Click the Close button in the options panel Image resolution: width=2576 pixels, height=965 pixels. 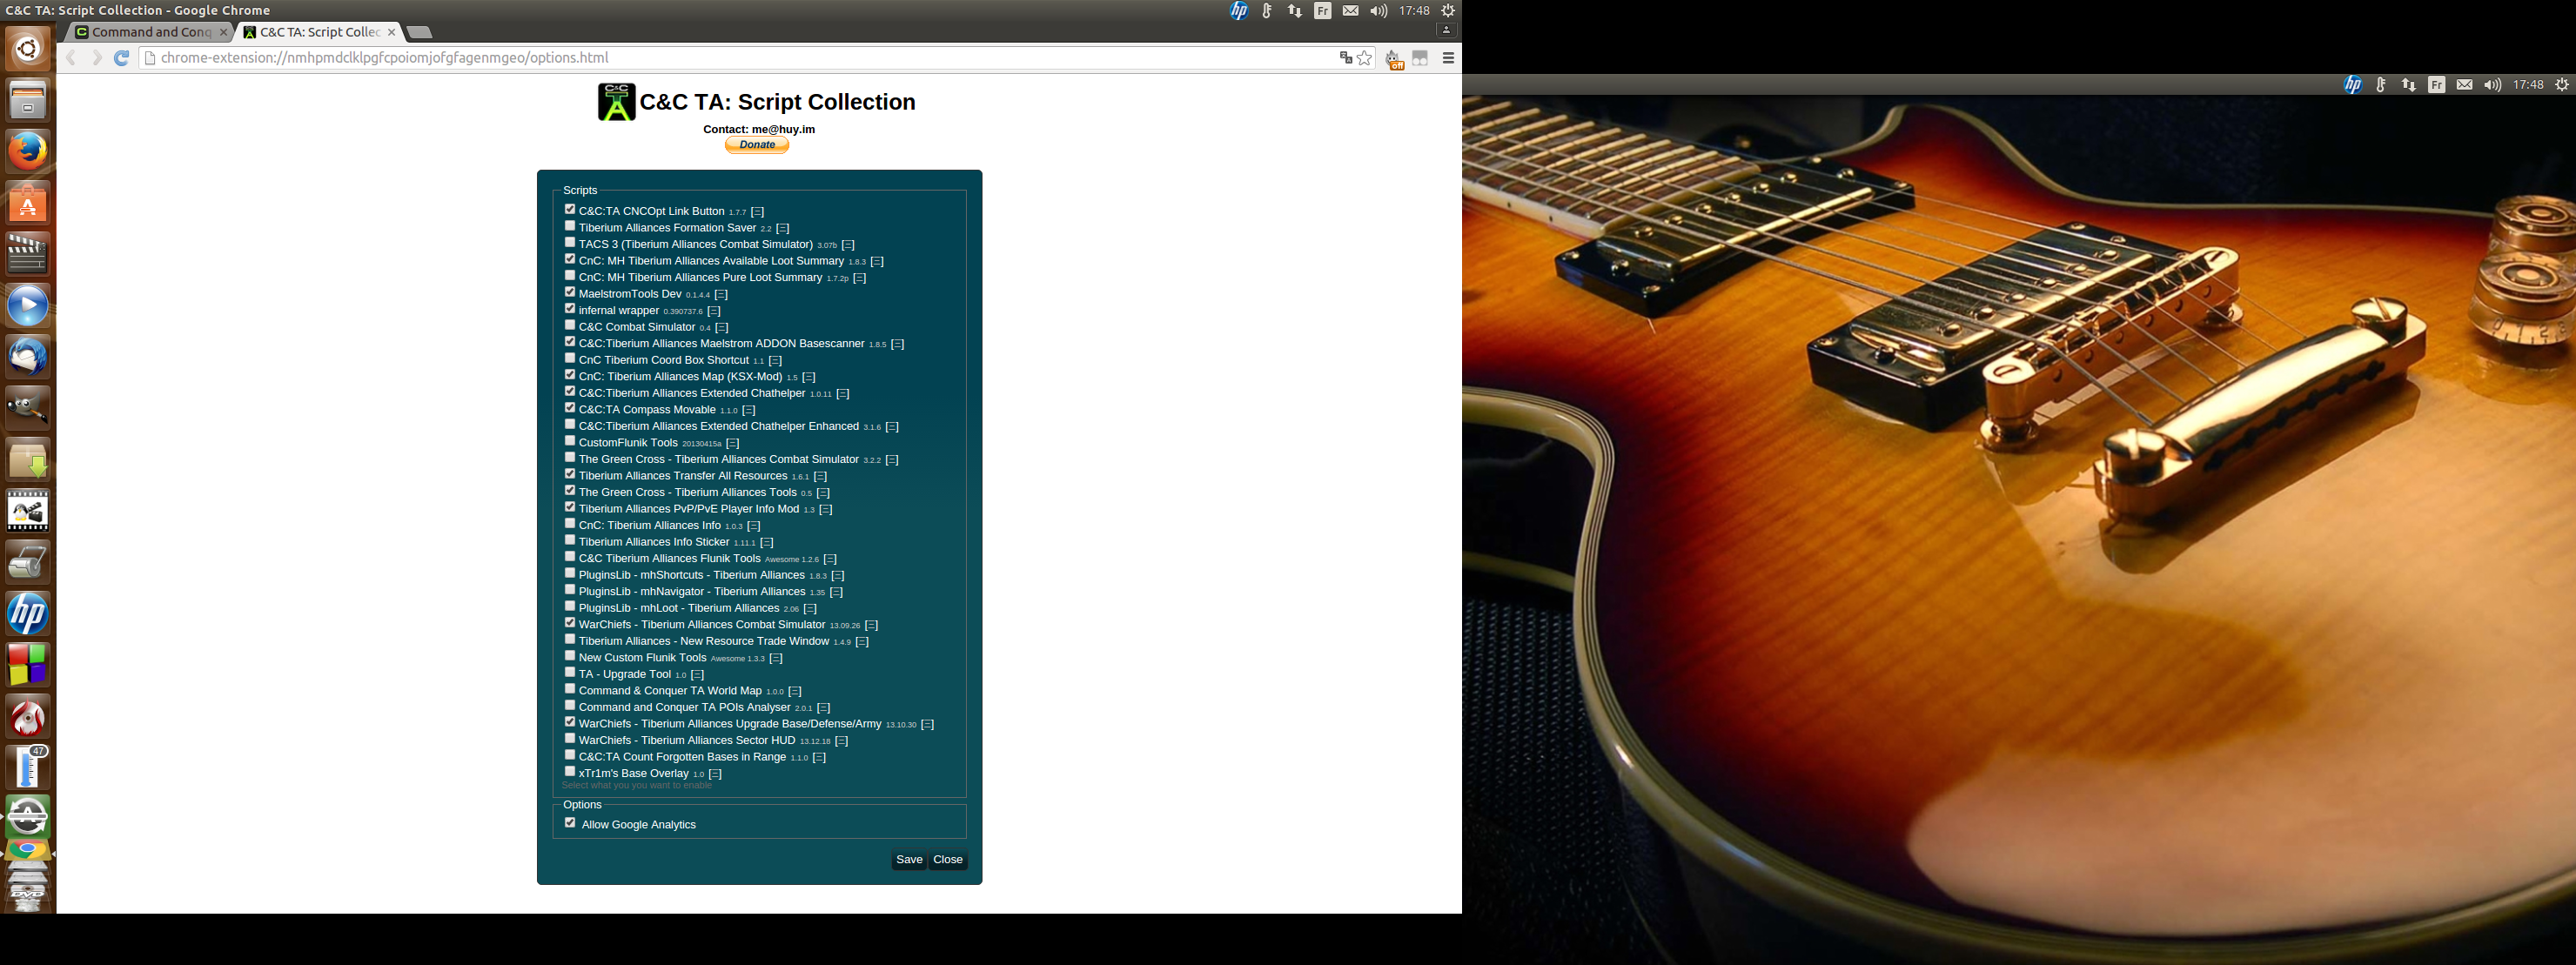click(x=948, y=860)
